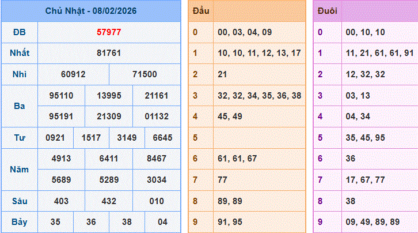
Task: Select the Sáu prize number 403
Action: 61,201
